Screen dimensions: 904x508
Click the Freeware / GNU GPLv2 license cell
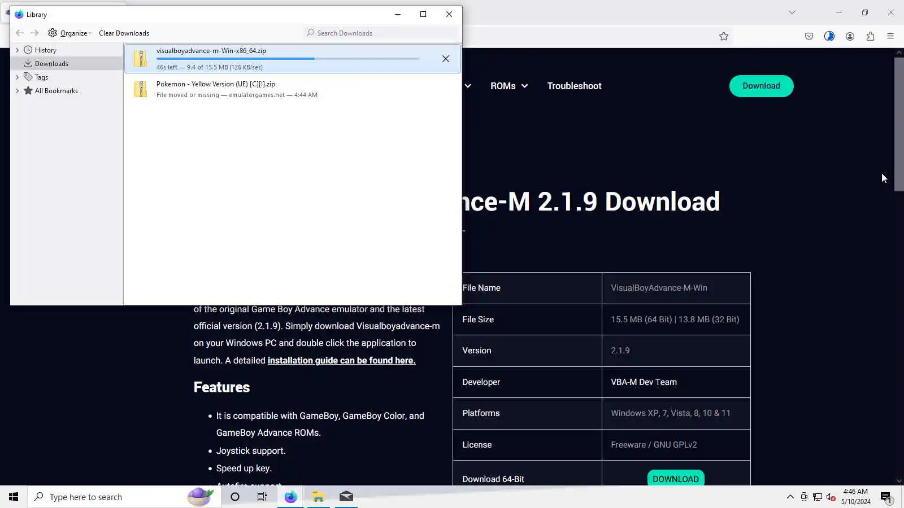[676, 445]
